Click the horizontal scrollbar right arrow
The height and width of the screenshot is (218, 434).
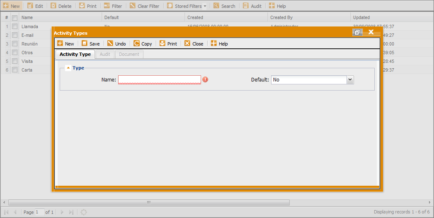429,203
